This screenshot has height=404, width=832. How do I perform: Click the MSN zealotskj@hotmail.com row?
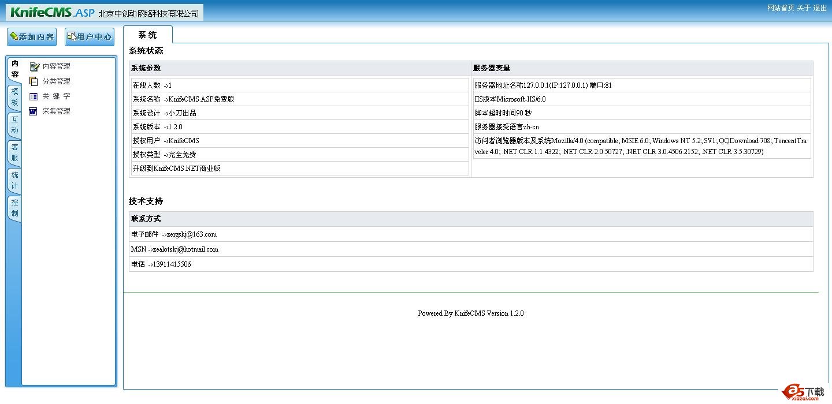(471, 249)
